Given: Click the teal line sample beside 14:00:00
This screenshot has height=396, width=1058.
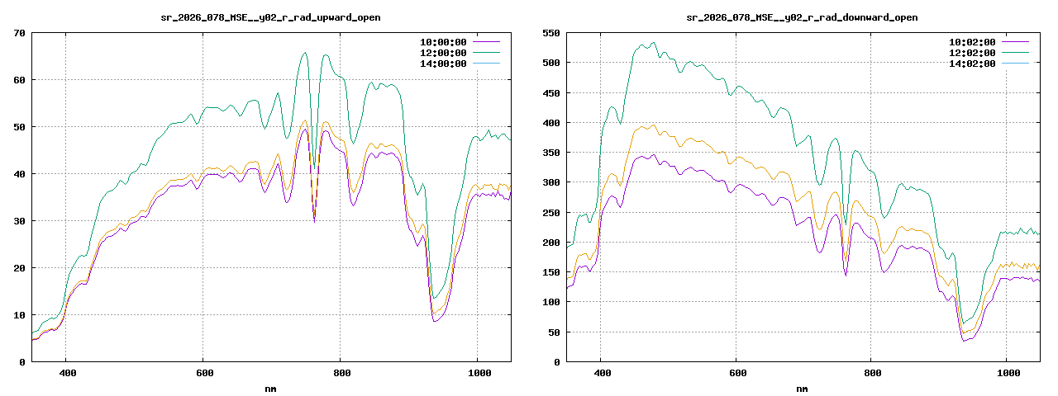Looking at the screenshot, I should pyautogui.click(x=487, y=64).
